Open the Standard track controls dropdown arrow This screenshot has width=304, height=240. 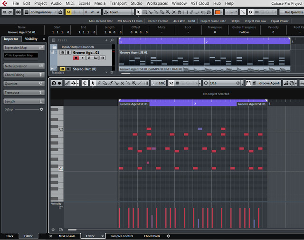[x=106, y=73]
